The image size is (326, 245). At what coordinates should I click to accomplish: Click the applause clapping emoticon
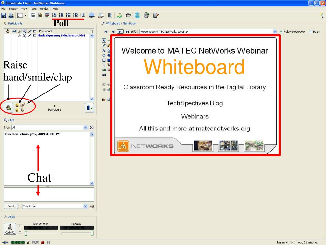(23, 105)
